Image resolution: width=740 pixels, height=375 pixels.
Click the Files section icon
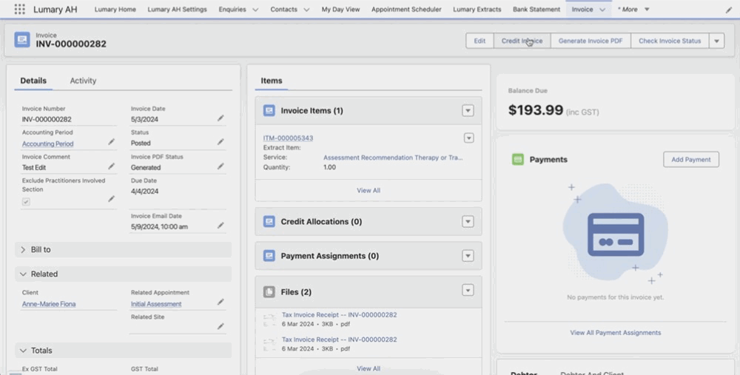(x=269, y=292)
